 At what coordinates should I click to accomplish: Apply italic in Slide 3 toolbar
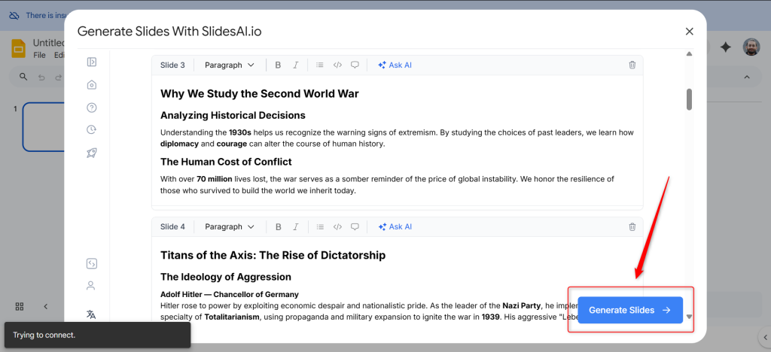[295, 65]
